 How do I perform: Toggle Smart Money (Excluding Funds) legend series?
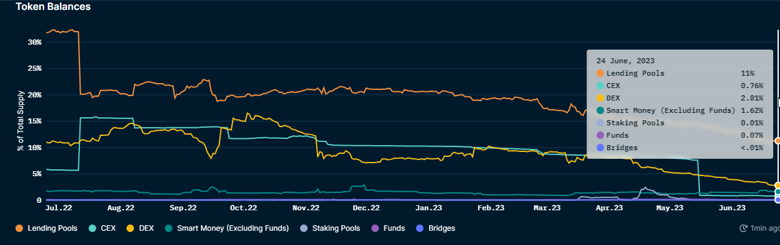(x=227, y=228)
